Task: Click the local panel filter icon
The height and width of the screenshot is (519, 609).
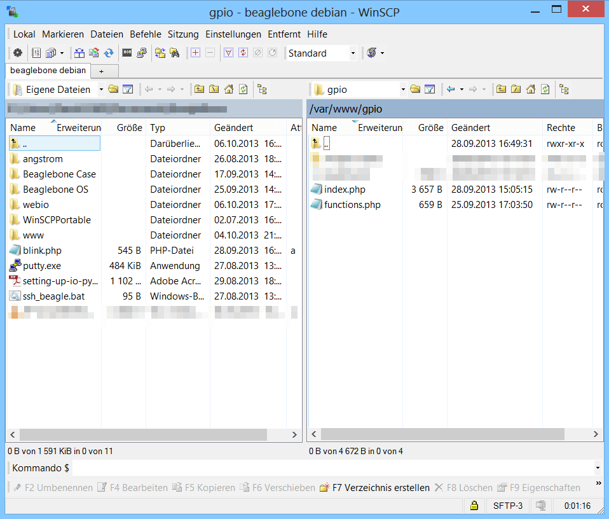Action: pos(128,89)
